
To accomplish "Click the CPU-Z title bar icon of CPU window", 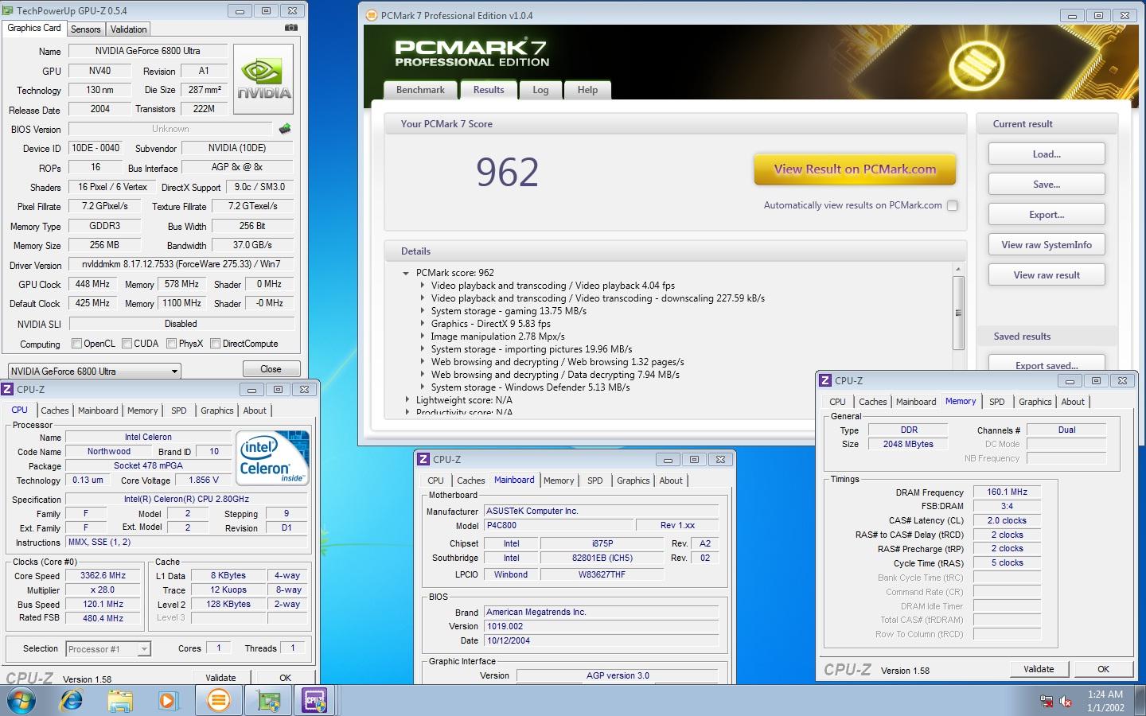I will [x=8, y=389].
